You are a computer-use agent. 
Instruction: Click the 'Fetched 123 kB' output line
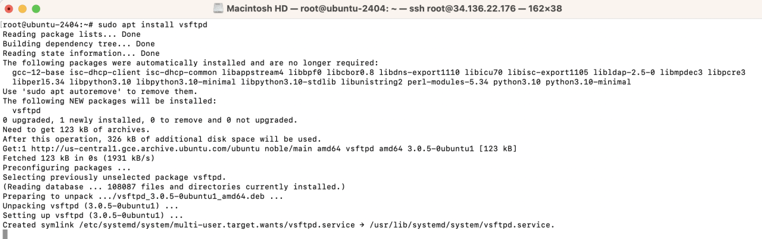pos(79,158)
